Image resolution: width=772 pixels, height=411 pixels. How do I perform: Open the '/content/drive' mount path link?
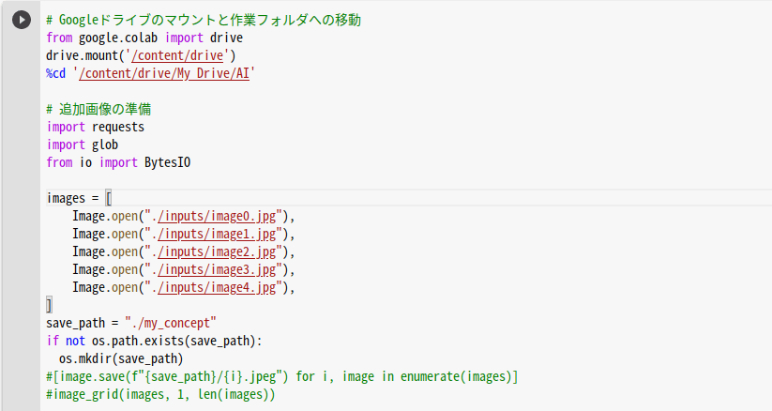tap(177, 55)
